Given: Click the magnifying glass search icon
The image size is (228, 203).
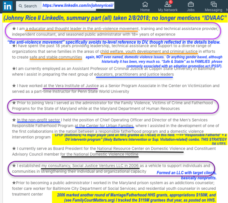Looking at the screenshot, I should pos(21,6).
